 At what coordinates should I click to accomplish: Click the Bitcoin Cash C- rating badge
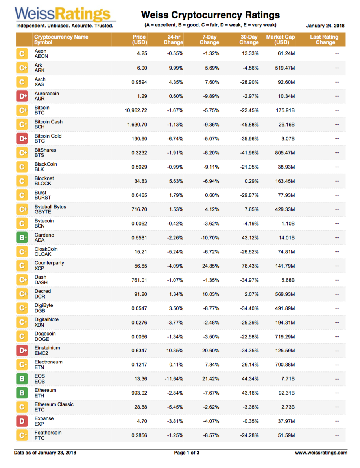[x=22, y=125]
